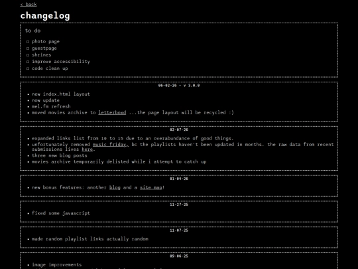Select the '06-02-26 · v 3.0.0' entry date
Screen dimensions: 358x269
[x=179, y=85]
